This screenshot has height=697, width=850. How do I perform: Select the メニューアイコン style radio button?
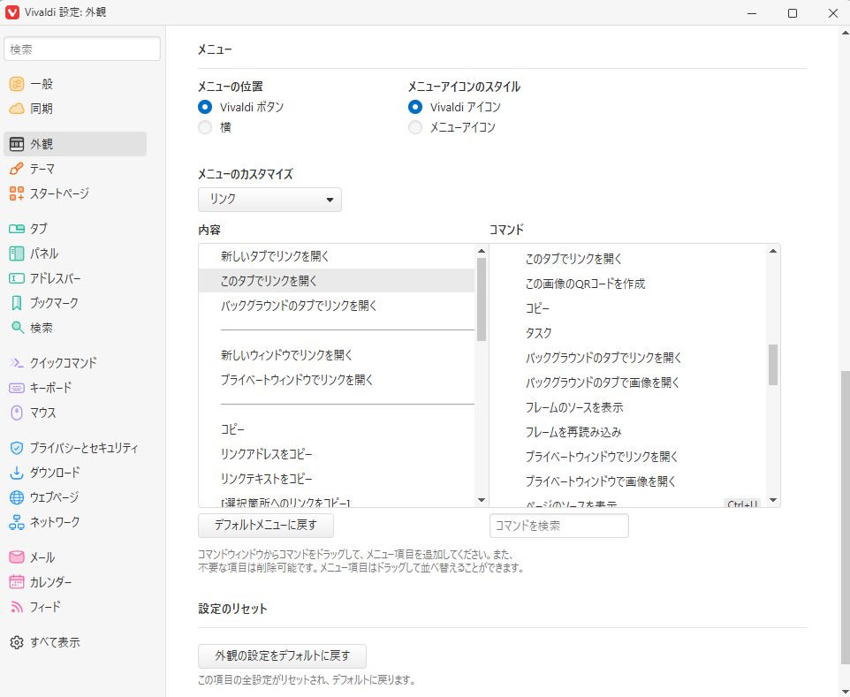click(x=415, y=127)
